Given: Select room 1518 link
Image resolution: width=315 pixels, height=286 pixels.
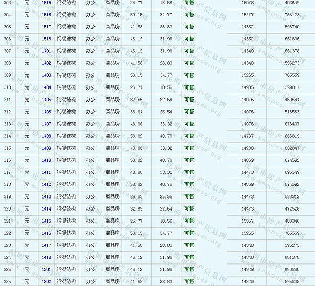Looking at the screenshot, I should pyautogui.click(x=46, y=39).
